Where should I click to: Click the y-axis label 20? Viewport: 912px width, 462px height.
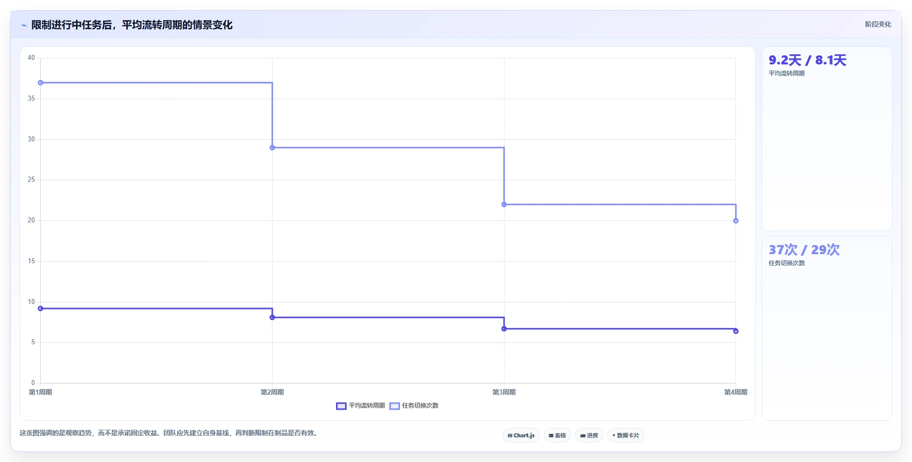[31, 220]
